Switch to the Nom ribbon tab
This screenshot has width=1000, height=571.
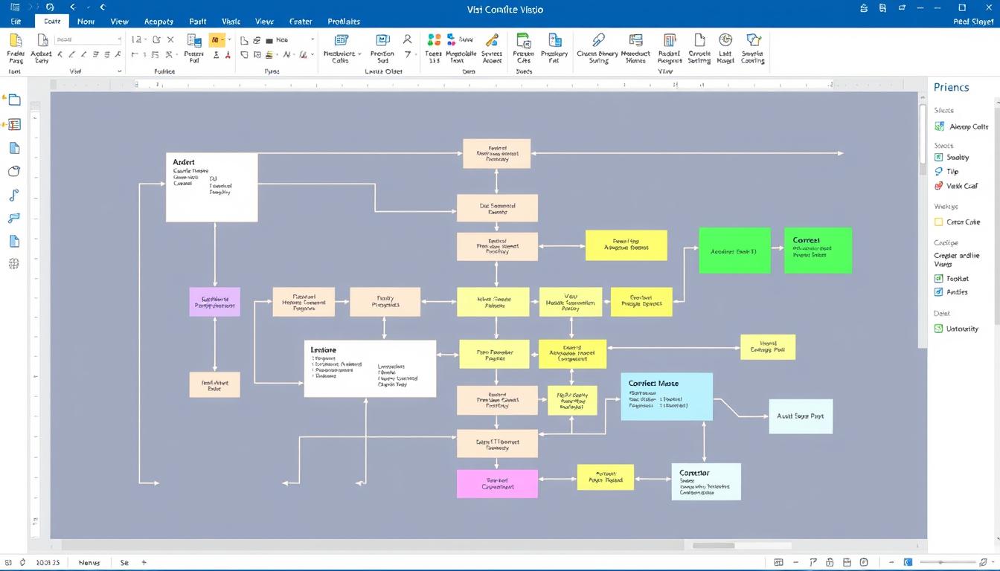click(x=86, y=22)
